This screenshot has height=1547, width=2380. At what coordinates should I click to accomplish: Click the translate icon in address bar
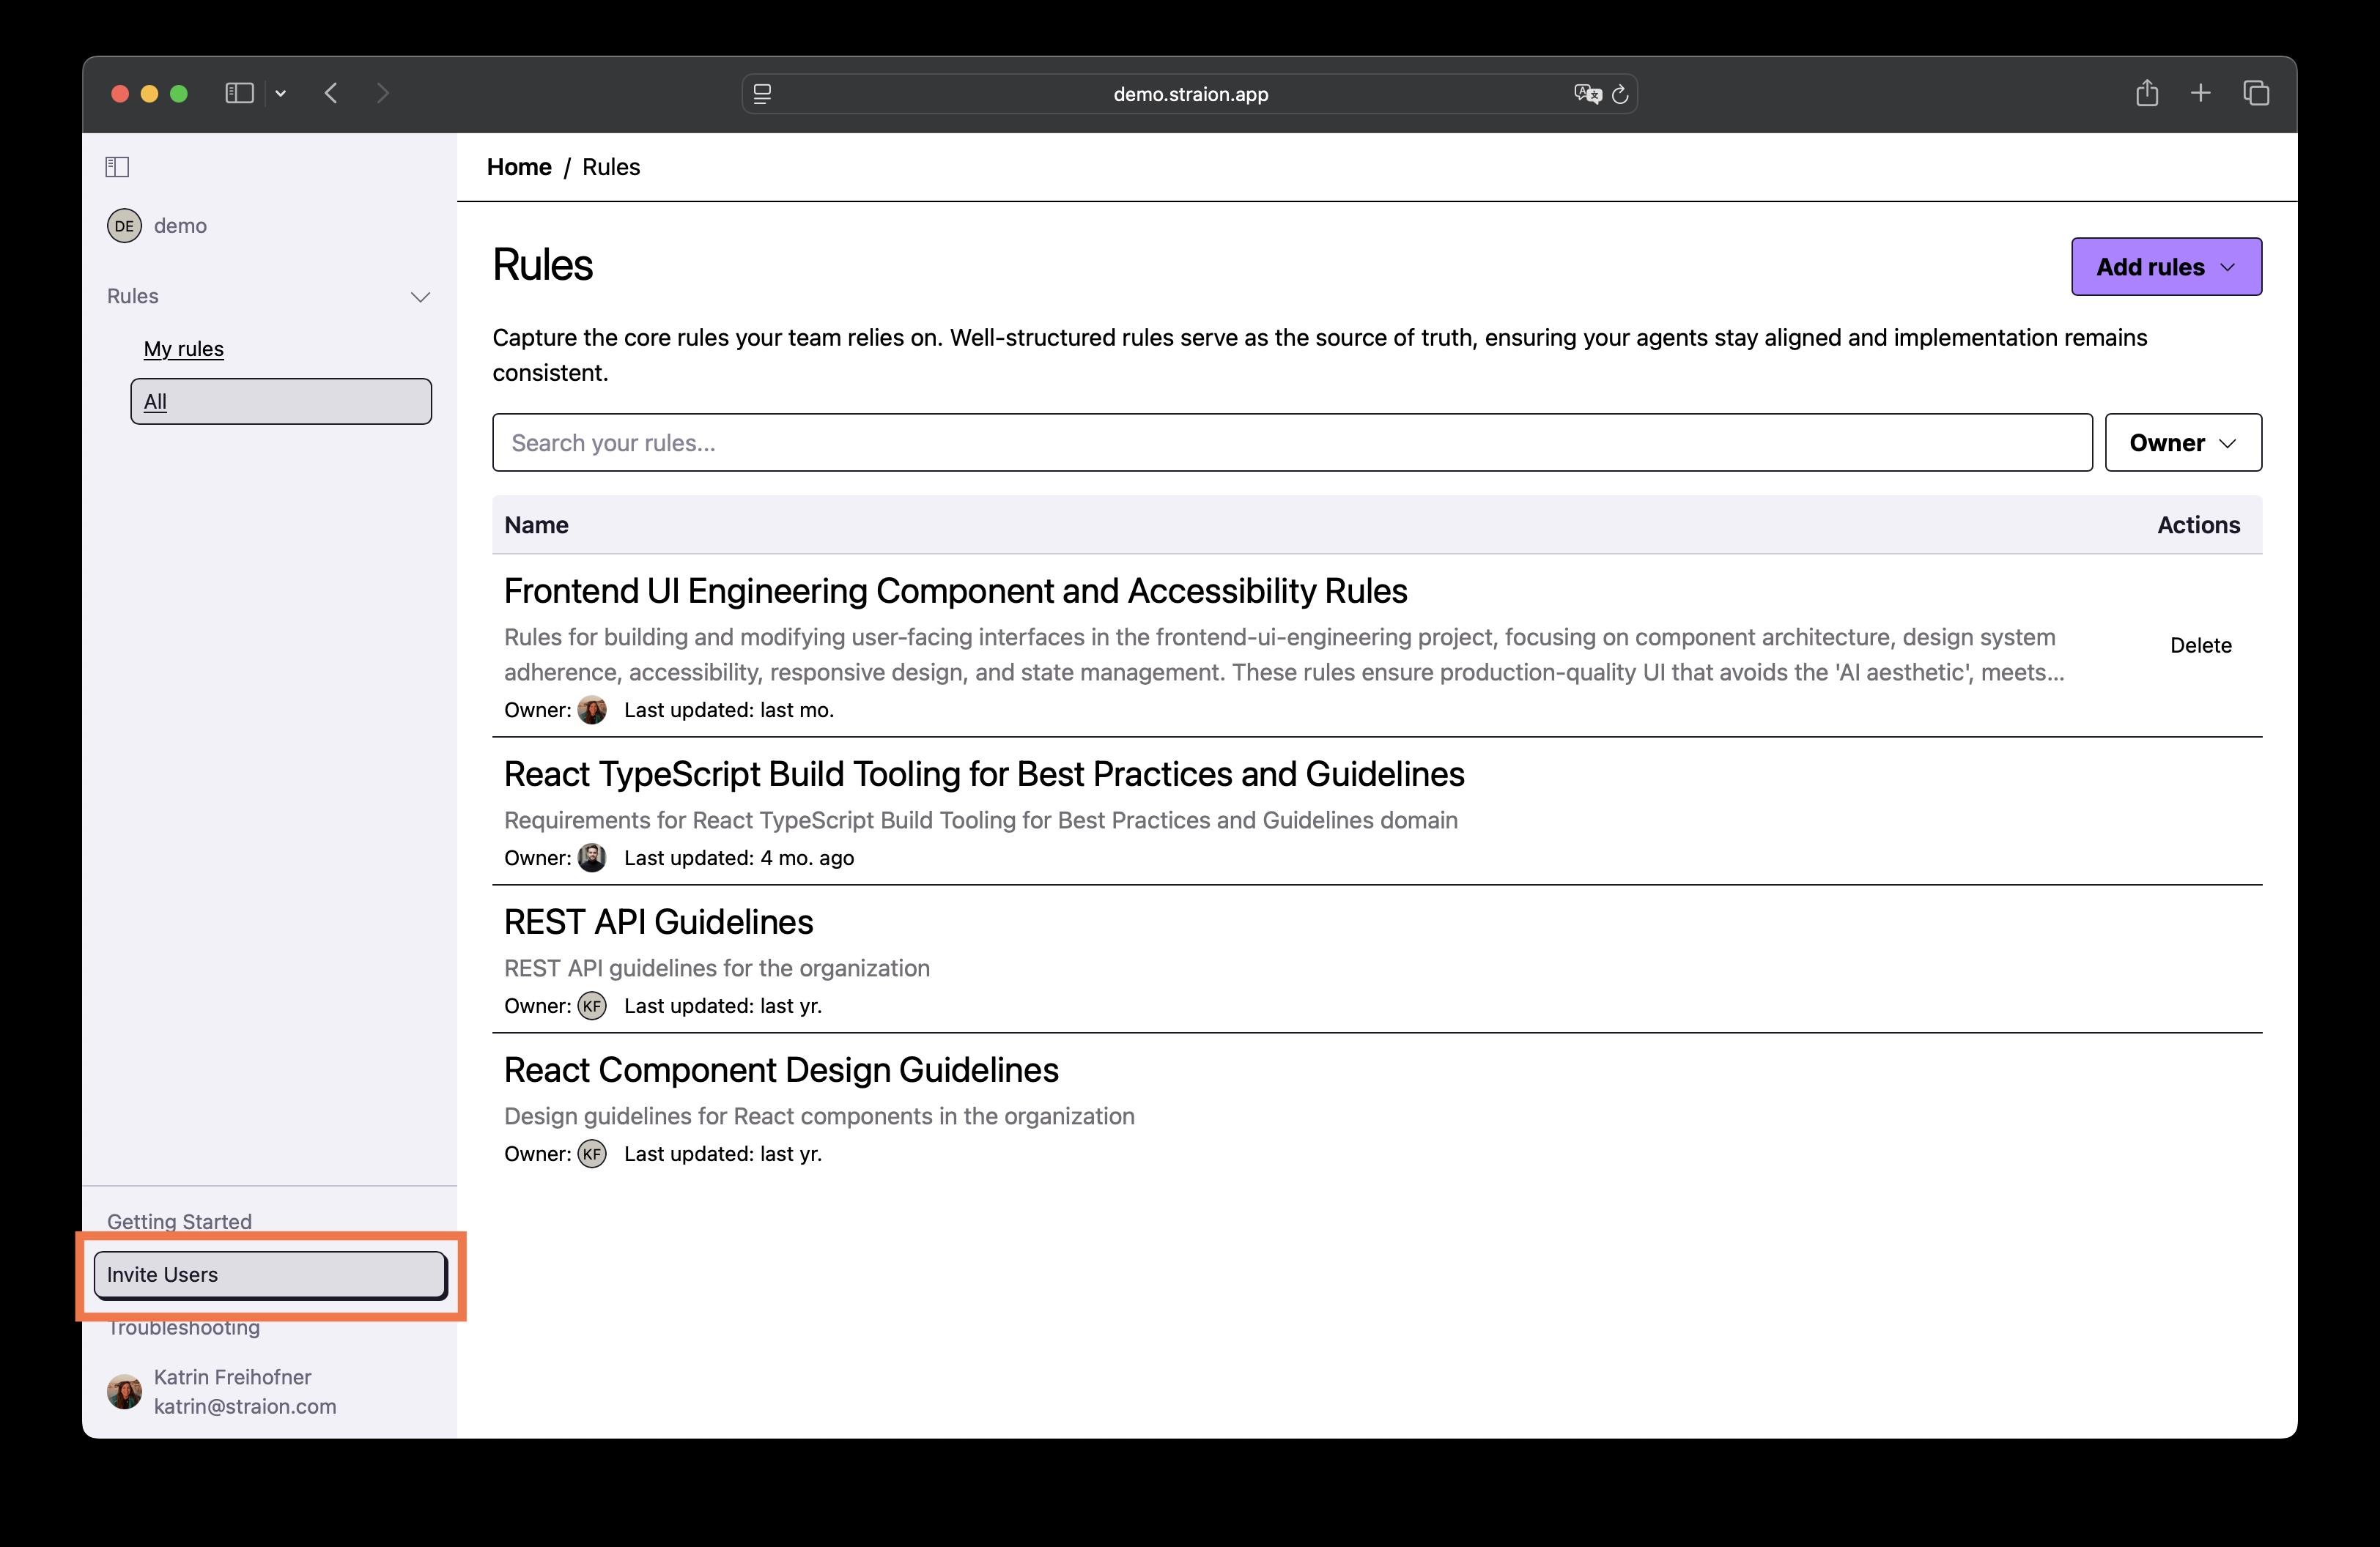pyautogui.click(x=1587, y=94)
